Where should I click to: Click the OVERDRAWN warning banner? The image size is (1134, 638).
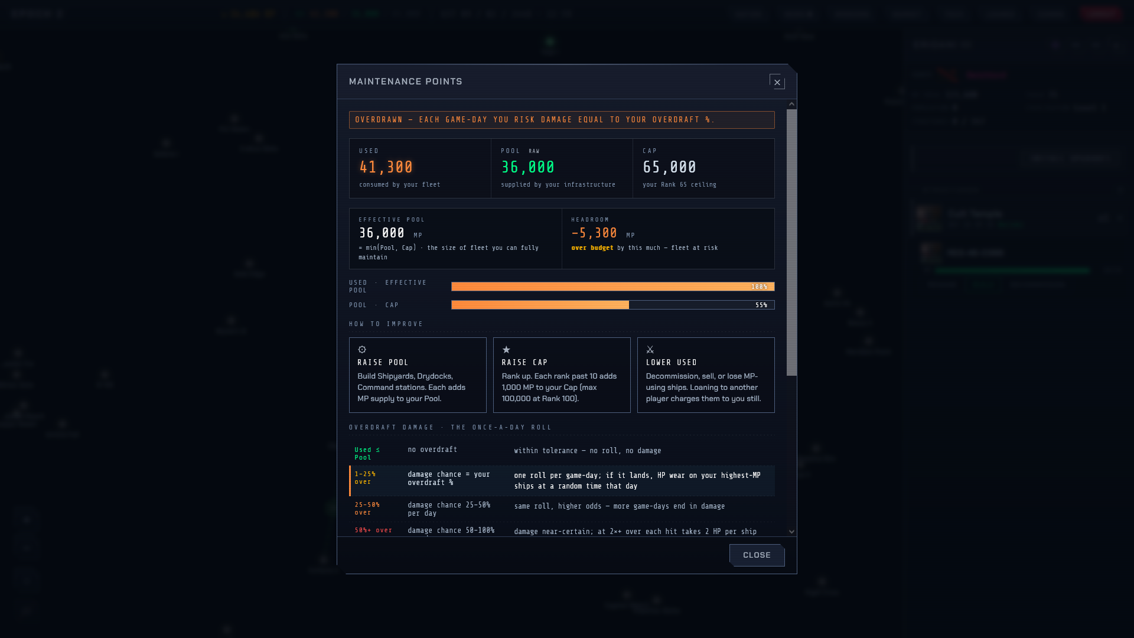(562, 120)
